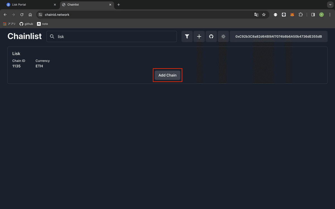View site information icon in address bar
The height and width of the screenshot is (209, 335).
coord(40,15)
